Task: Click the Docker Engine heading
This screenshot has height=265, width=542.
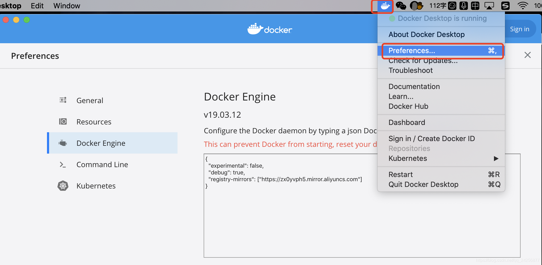Action: (x=240, y=97)
